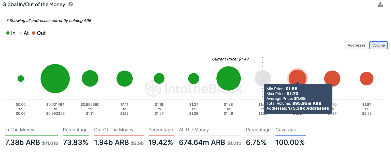Click the $1.27 to $1.38 bubble

194,79
